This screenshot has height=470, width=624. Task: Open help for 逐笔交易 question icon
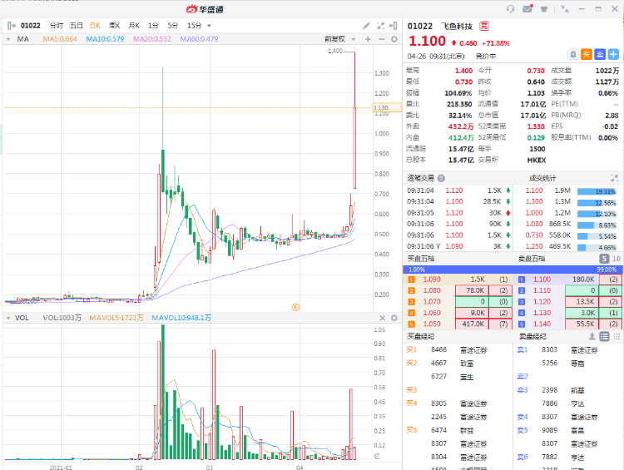(x=441, y=178)
